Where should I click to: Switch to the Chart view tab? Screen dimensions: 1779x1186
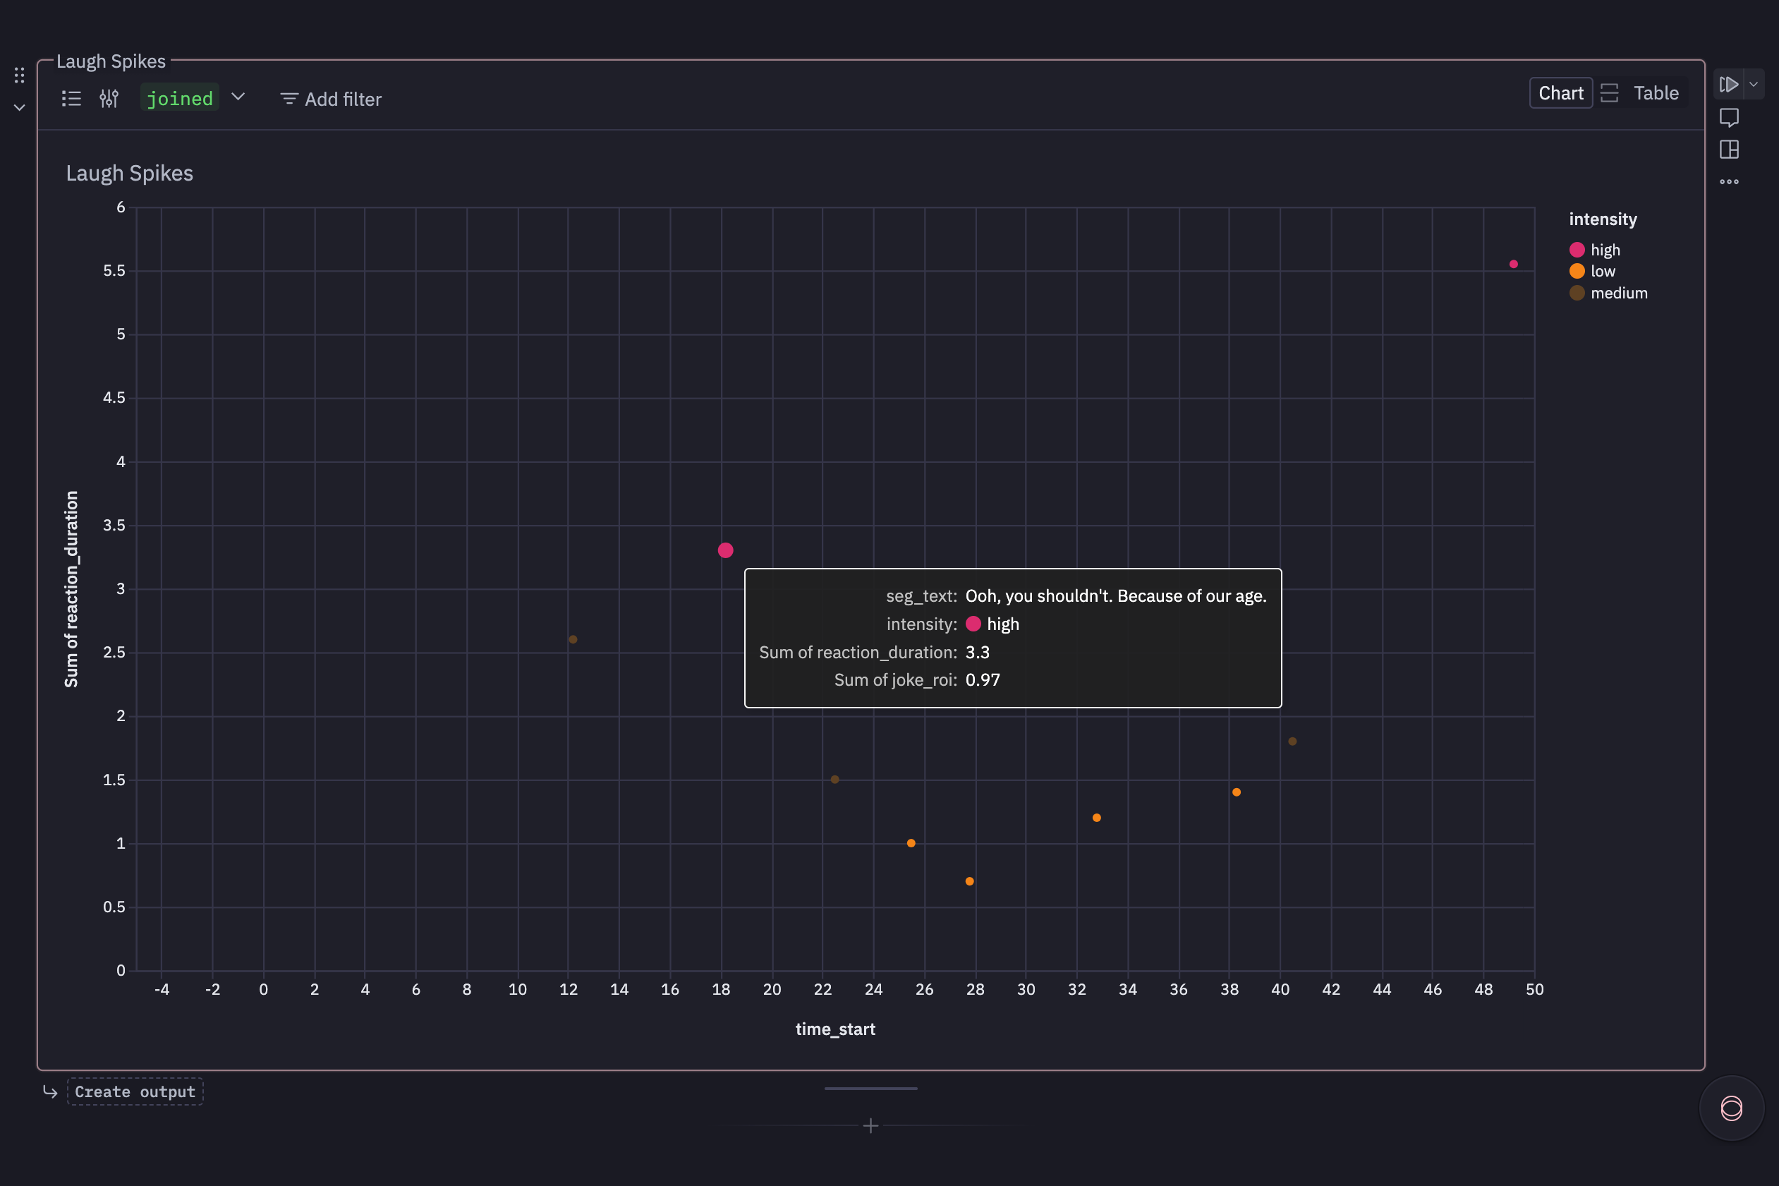pos(1560,93)
